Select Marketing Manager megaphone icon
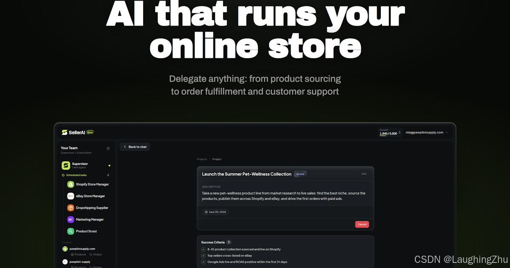 [x=71, y=220]
